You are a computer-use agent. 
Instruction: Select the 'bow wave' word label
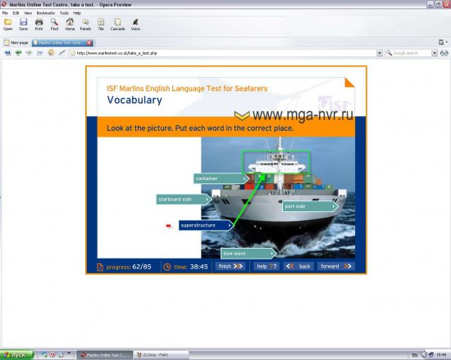point(248,254)
